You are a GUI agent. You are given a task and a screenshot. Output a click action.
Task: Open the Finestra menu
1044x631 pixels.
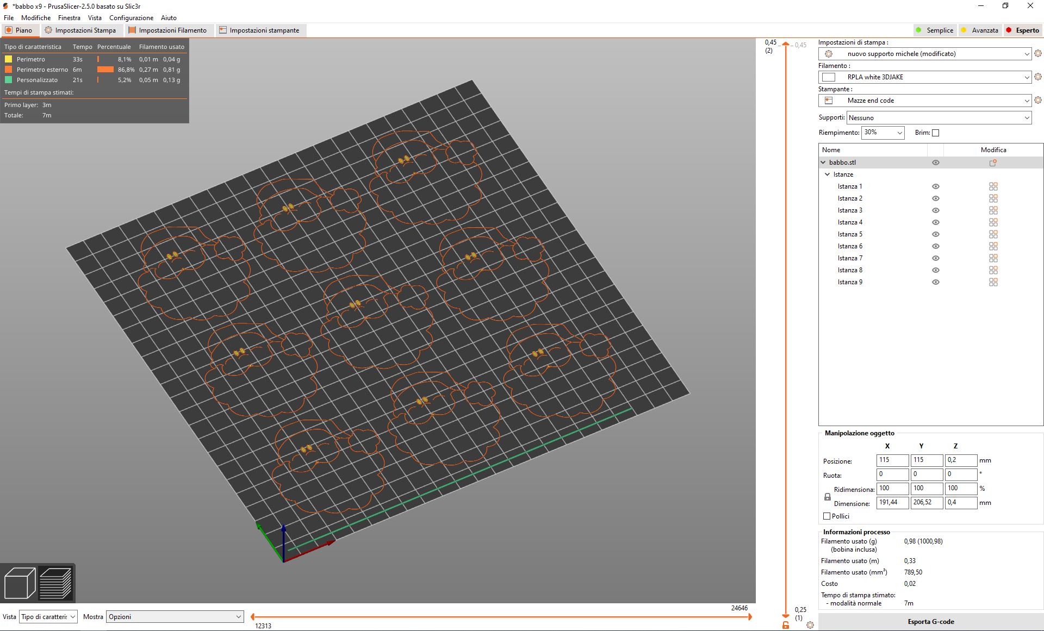click(69, 18)
